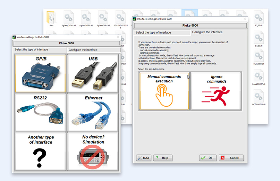Pick the RS232 interface option
The image size is (280, 181).
(x=40, y=112)
